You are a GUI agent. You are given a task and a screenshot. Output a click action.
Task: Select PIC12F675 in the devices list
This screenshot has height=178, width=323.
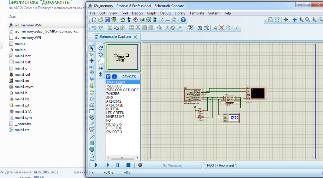(x=114, y=124)
